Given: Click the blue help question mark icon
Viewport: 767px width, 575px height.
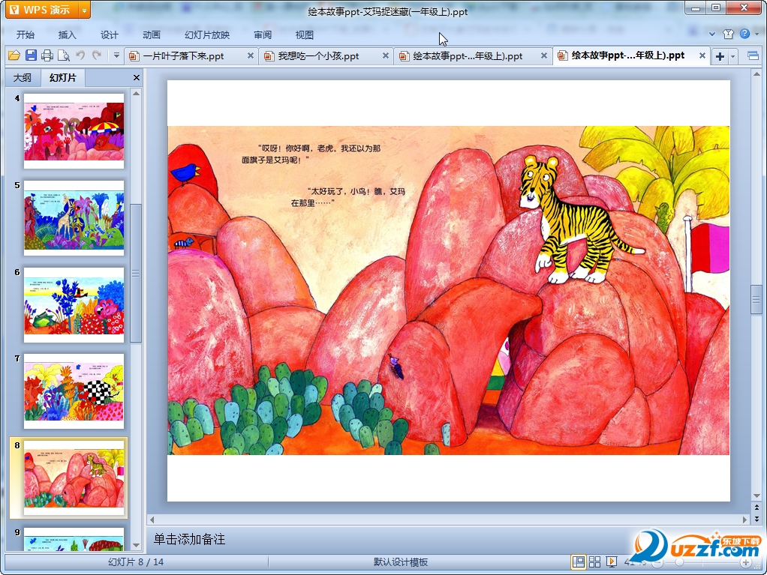Looking at the screenshot, I should point(744,34).
